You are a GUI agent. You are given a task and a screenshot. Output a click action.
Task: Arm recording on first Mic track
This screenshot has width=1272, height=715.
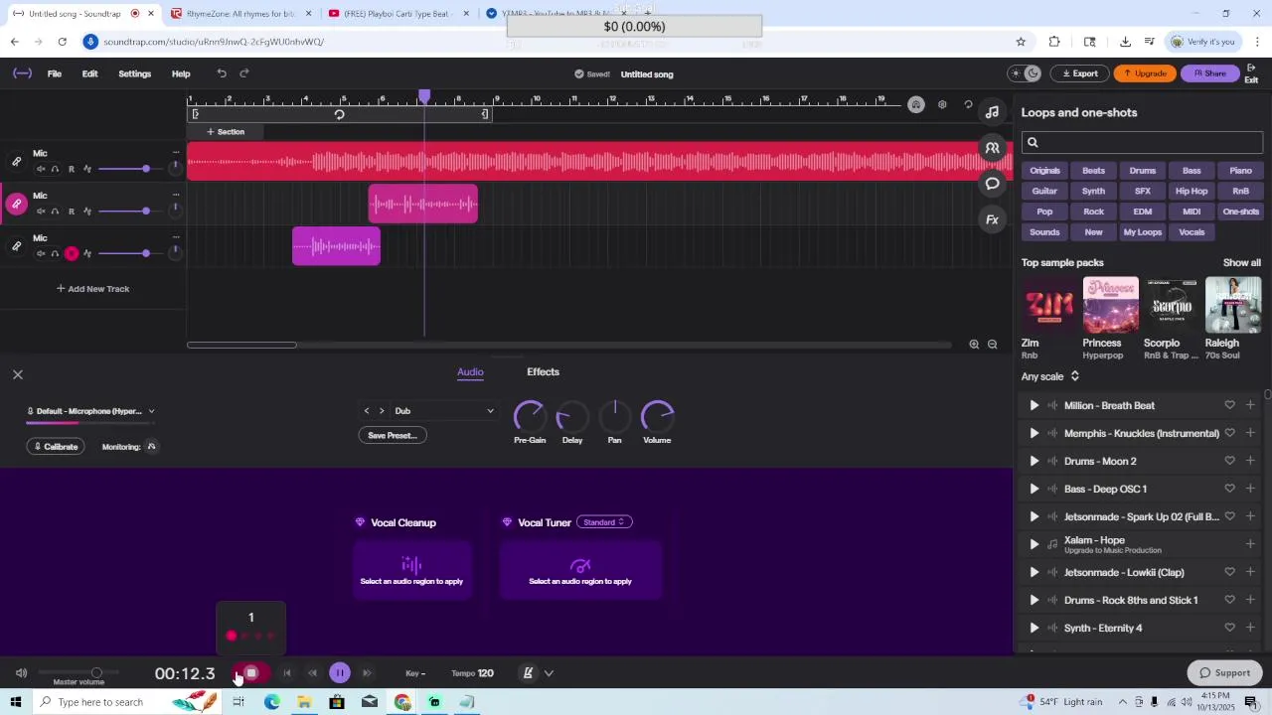tap(71, 169)
